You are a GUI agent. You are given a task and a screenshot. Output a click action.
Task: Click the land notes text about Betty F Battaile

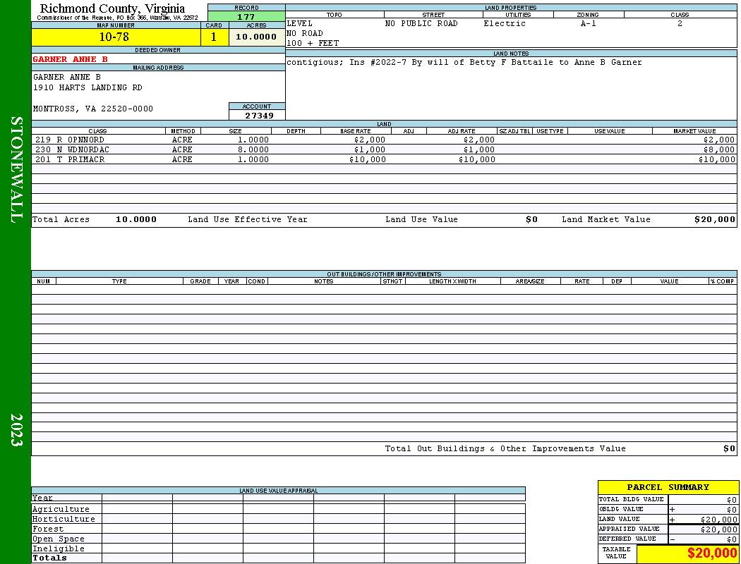pyautogui.click(x=464, y=62)
